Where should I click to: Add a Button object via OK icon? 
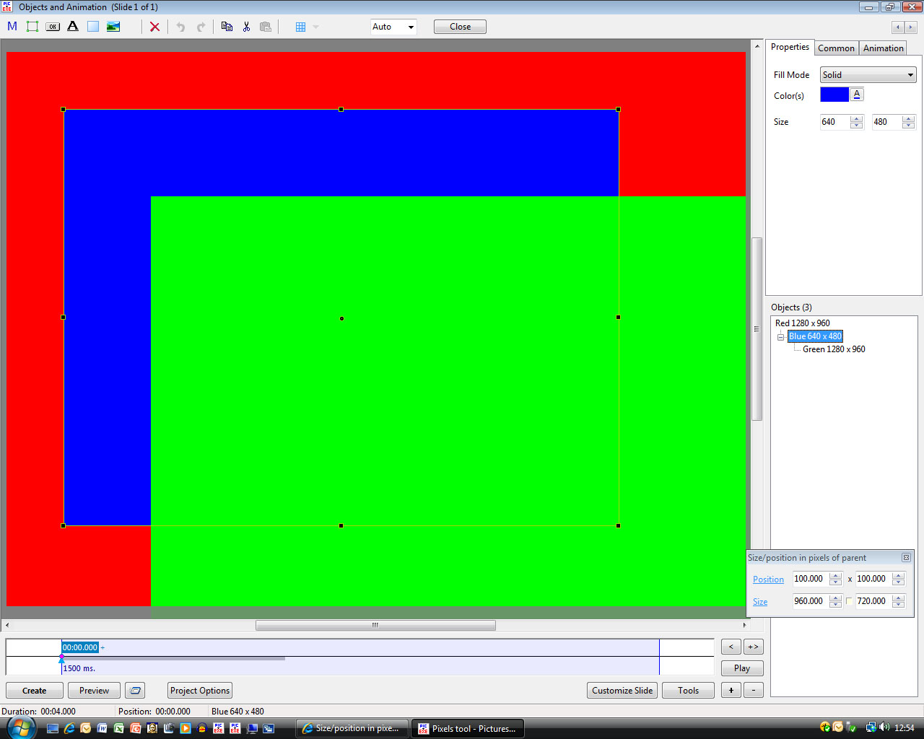53,27
